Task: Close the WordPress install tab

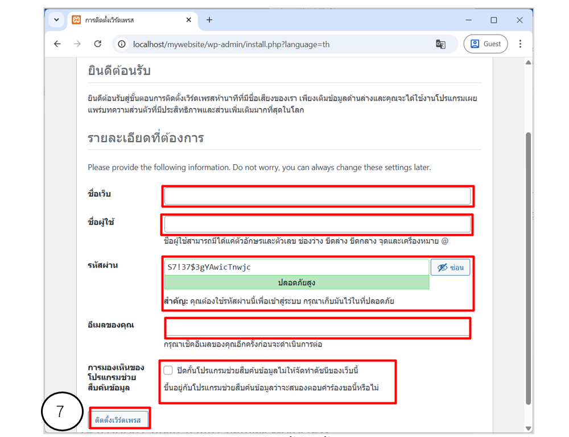Action: click(189, 20)
